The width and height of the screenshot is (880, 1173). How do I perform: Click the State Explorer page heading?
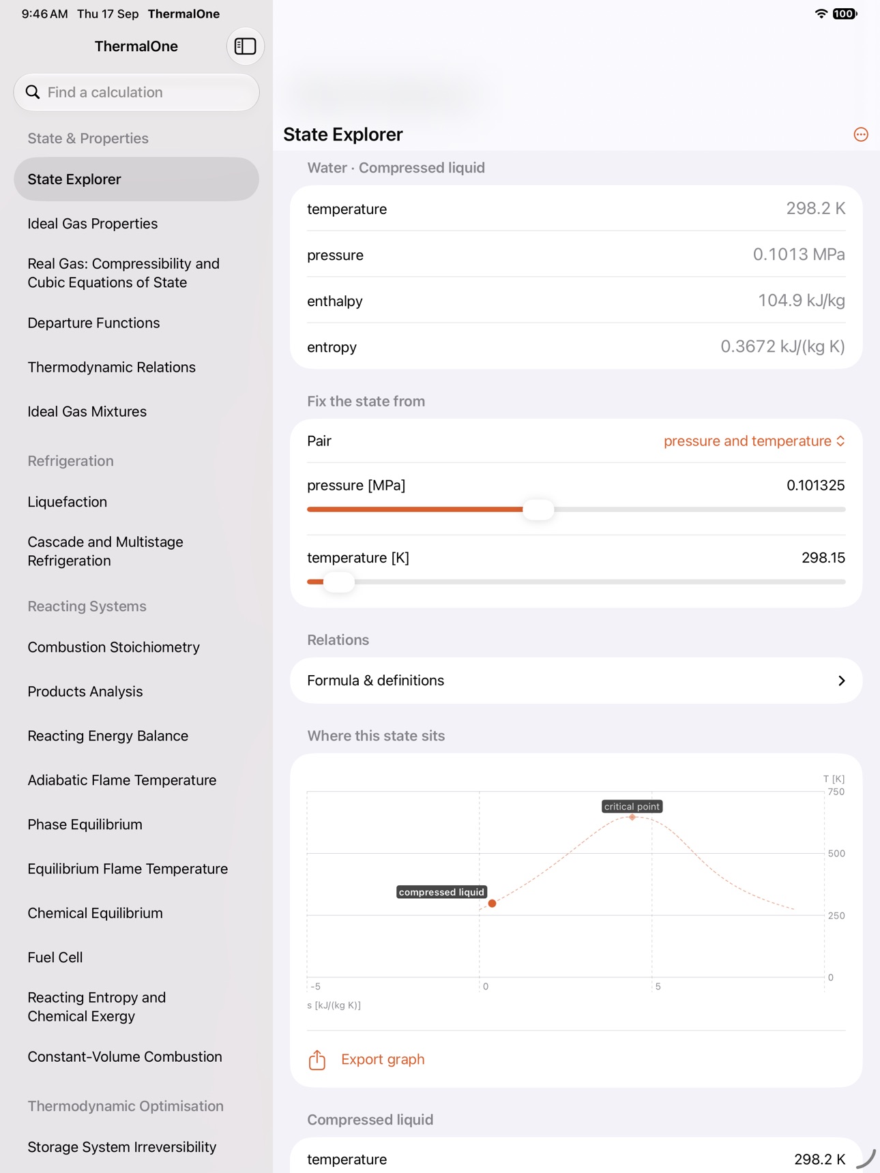343,134
